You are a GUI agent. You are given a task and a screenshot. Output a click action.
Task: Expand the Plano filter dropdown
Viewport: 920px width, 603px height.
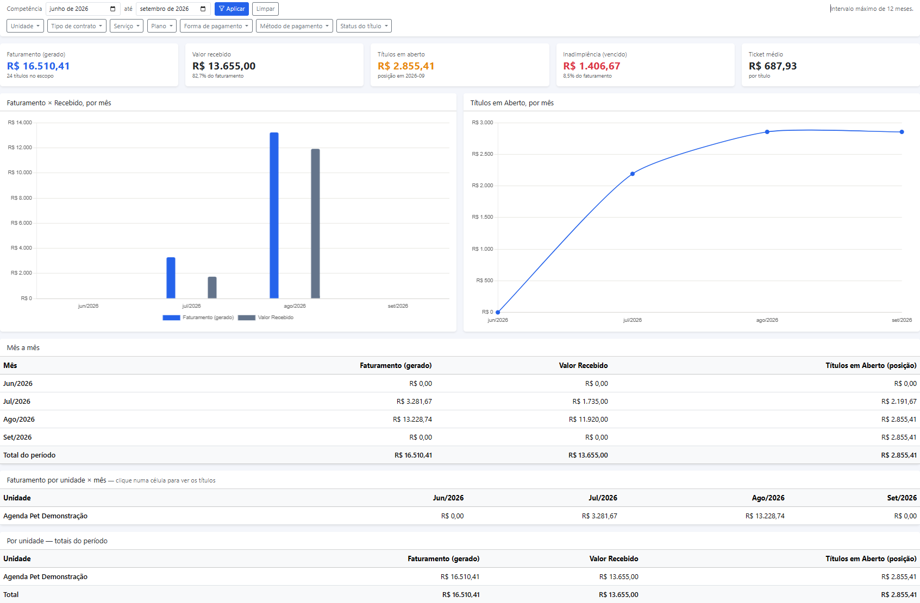pos(162,26)
